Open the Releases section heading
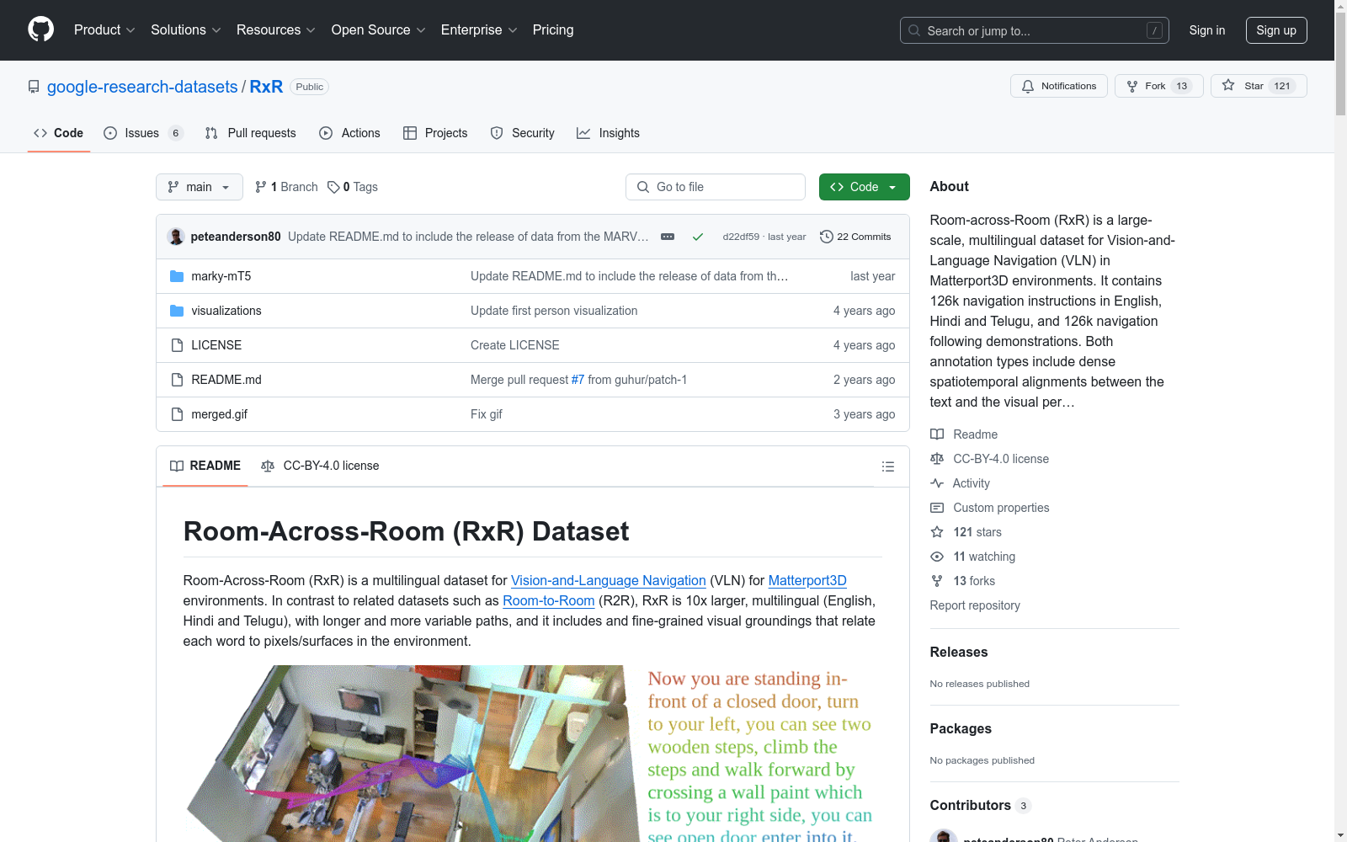1347x842 pixels. (959, 652)
